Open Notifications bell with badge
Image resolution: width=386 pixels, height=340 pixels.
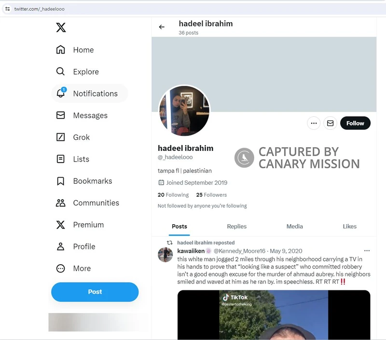[x=61, y=94]
